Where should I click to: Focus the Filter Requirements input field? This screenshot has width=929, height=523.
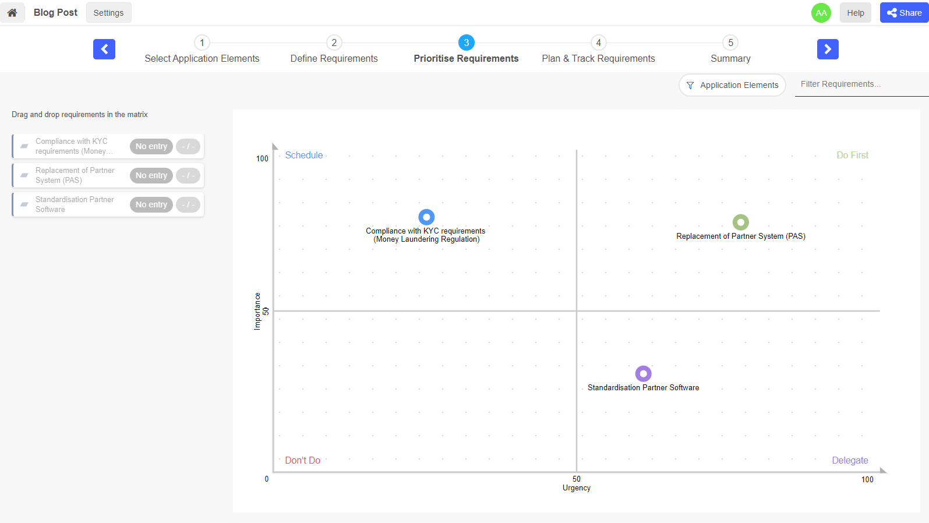click(x=861, y=84)
